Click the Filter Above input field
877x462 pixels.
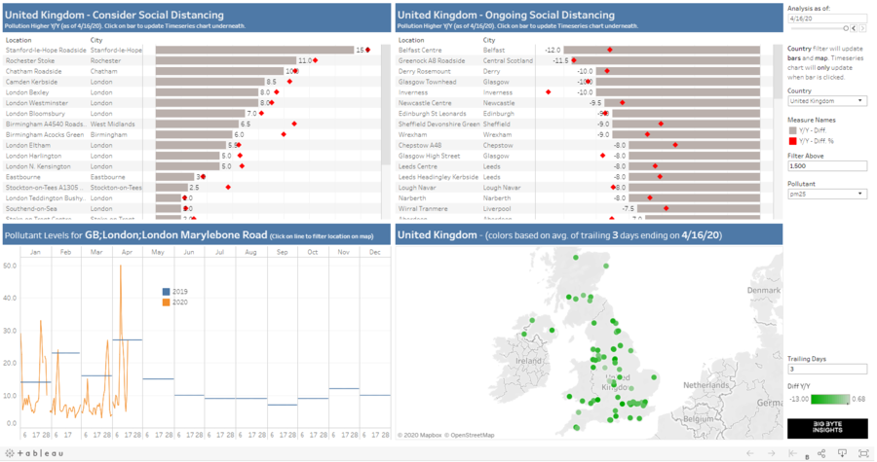(x=826, y=165)
